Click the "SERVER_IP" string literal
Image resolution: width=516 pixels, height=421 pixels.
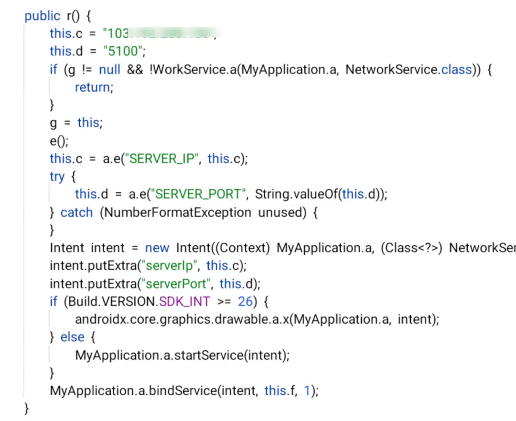click(x=161, y=159)
